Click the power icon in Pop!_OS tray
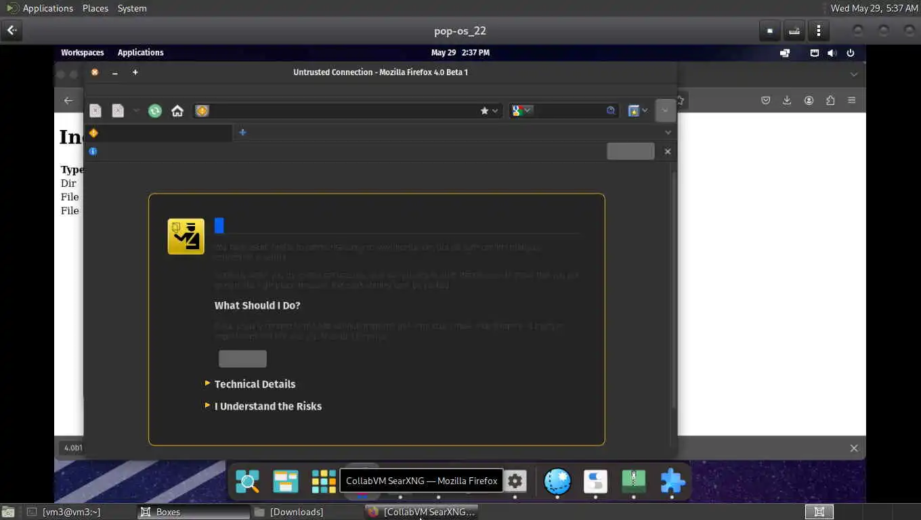The height and width of the screenshot is (520, 921). [851, 53]
